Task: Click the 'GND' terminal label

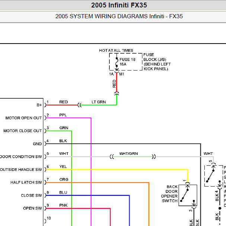Action: (37, 144)
